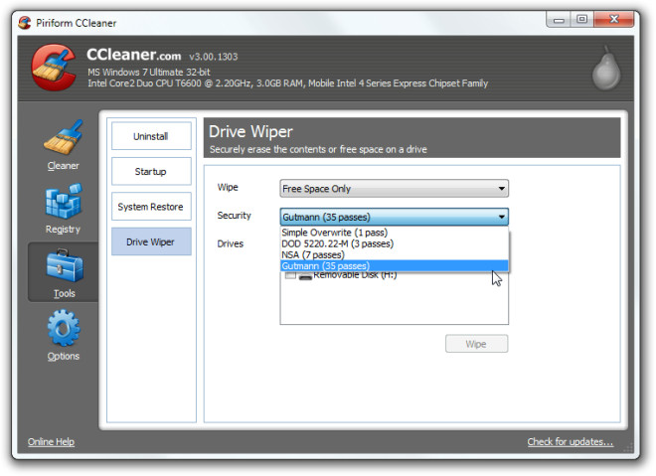Image resolution: width=656 pixels, height=476 pixels.
Task: Click Check for updates link
Action: coord(571,441)
